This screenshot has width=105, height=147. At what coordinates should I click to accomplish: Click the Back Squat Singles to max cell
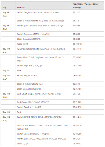pos(43,95)
